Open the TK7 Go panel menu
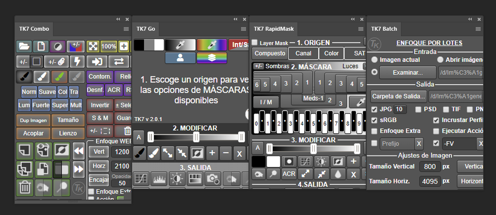This screenshot has height=215, width=496. point(244,29)
